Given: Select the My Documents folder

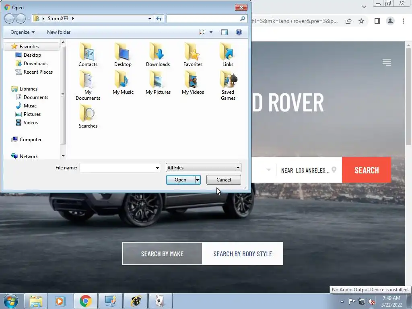Looking at the screenshot, I should pyautogui.click(x=88, y=86).
